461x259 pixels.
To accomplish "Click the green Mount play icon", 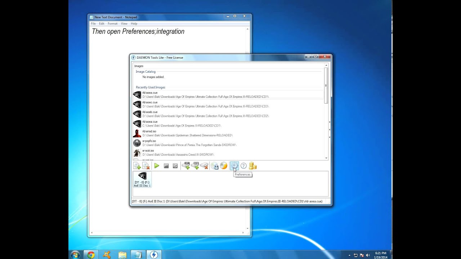I will click(x=157, y=166).
